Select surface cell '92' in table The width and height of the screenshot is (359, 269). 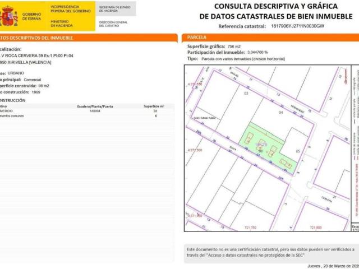155,111
